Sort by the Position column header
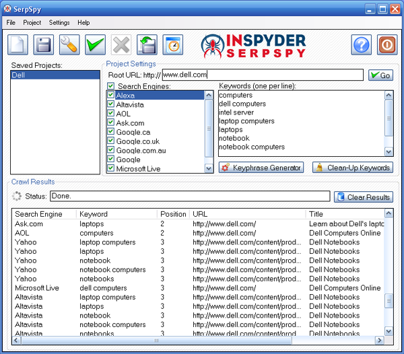Viewport: 404px width, 354px height. coord(173,214)
